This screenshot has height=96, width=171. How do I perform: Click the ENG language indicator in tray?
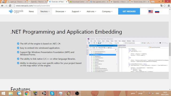click(157, 93)
